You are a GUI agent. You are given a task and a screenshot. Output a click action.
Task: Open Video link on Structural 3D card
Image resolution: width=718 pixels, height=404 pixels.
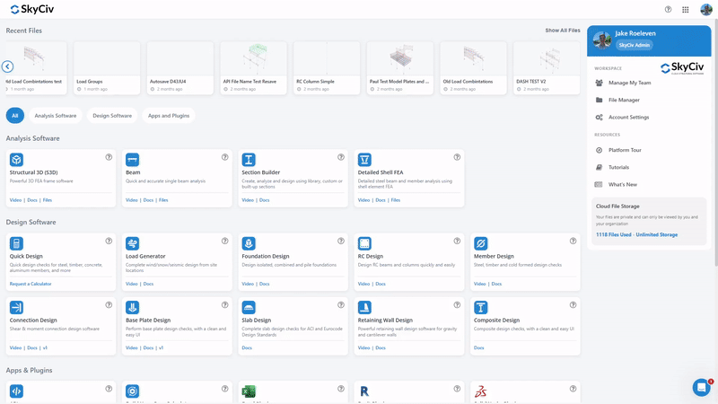click(15, 200)
